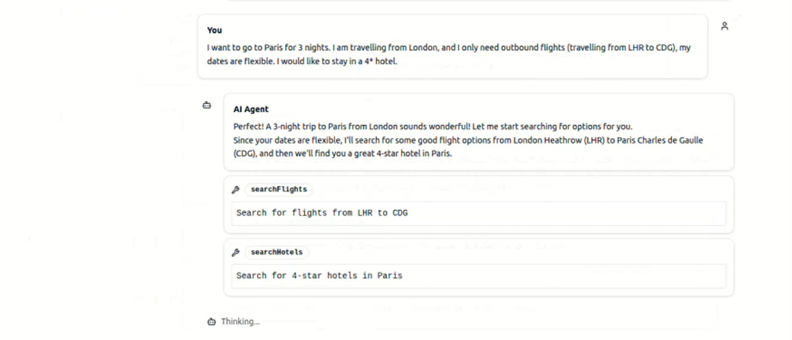Viewport: 792px width, 340px height.
Task: Select the searchFlights tool badge
Action: coord(279,189)
